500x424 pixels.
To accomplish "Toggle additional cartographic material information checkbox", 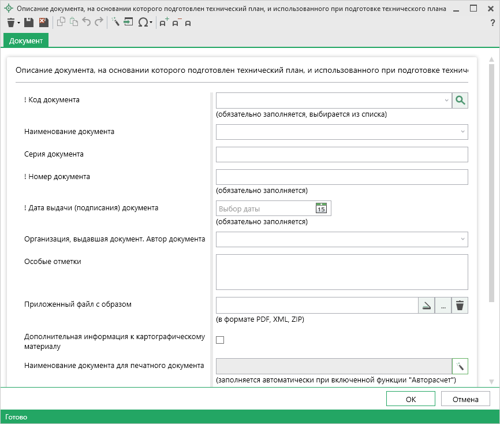I will pyautogui.click(x=220, y=340).
